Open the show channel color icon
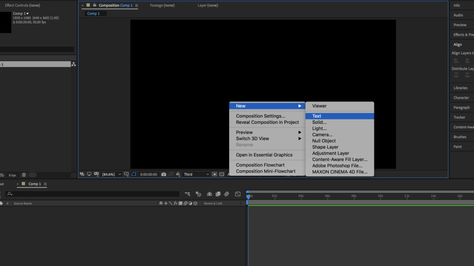Image resolution: width=474 pixels, height=266 pixels. click(x=178, y=174)
